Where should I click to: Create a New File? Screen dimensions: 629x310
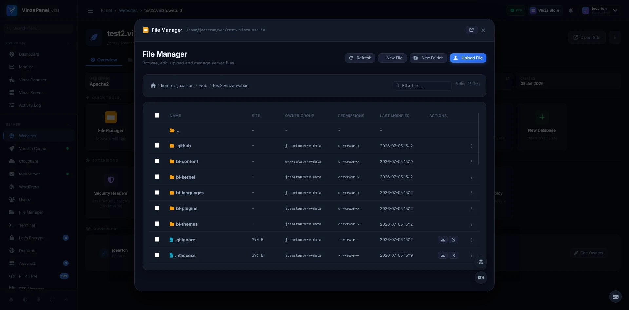pos(392,58)
